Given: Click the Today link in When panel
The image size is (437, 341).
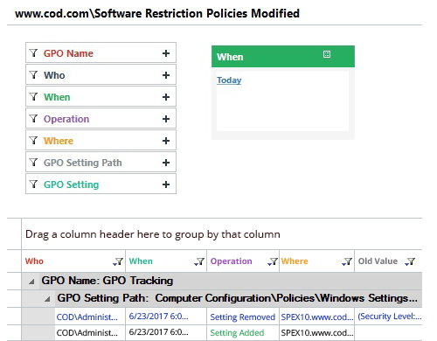Looking at the screenshot, I should [x=229, y=80].
